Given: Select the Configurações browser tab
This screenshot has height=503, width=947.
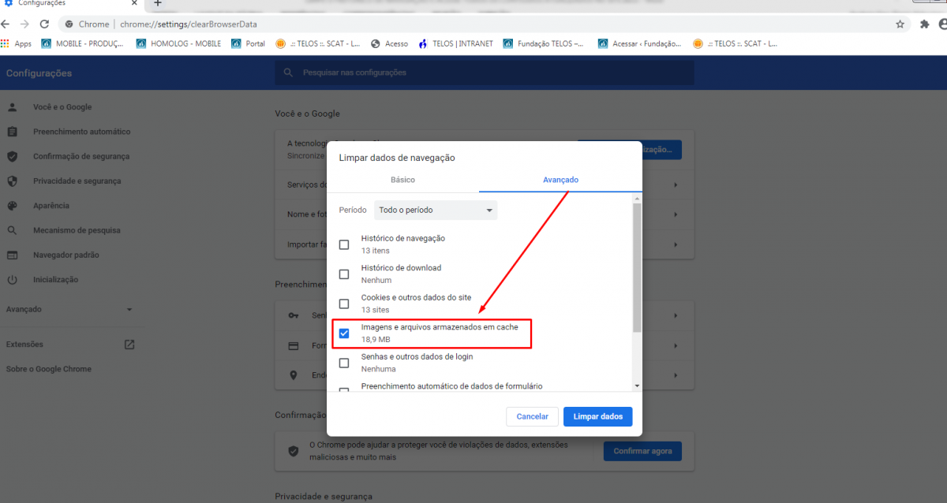Looking at the screenshot, I should click(x=71, y=4).
